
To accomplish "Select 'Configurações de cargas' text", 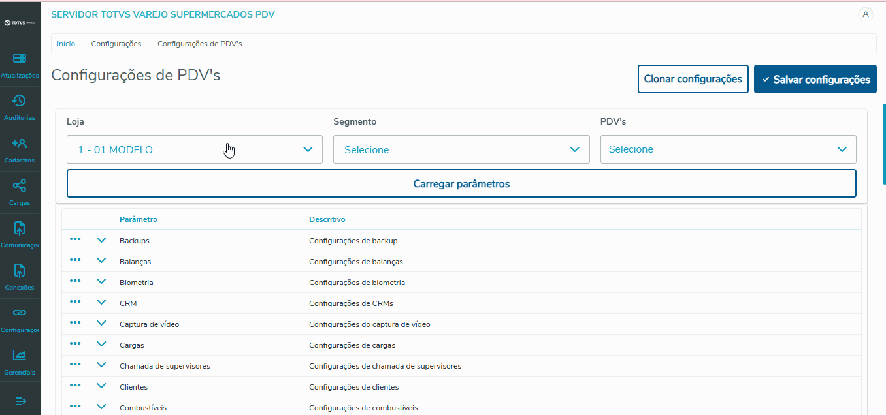I will [x=352, y=345].
